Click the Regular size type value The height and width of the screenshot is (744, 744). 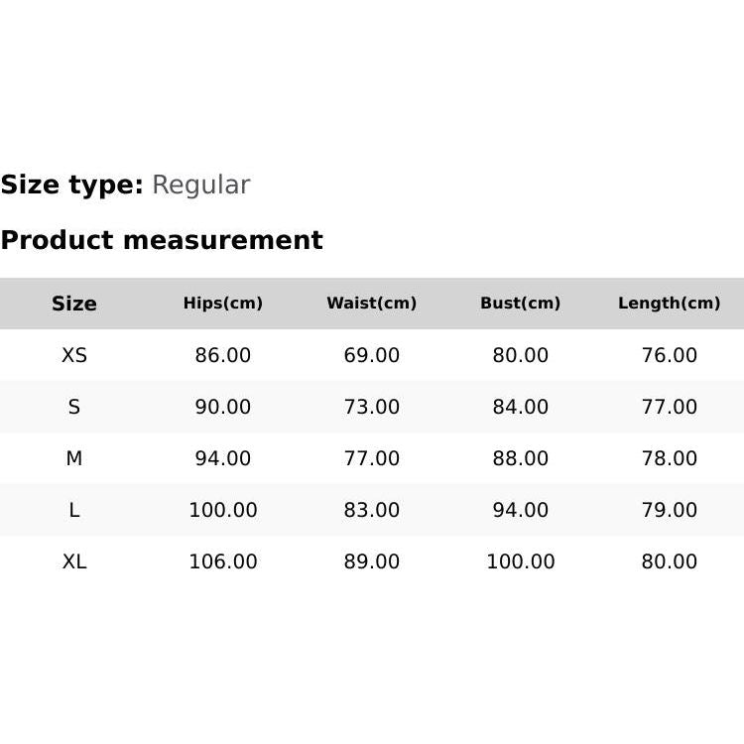200,186
